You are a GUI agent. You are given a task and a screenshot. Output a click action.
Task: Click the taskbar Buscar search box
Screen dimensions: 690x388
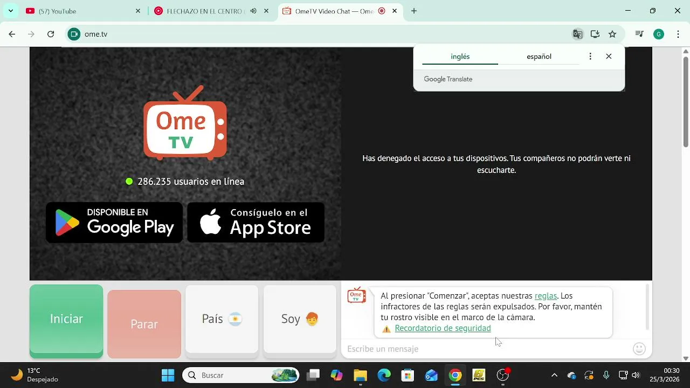[241, 375]
